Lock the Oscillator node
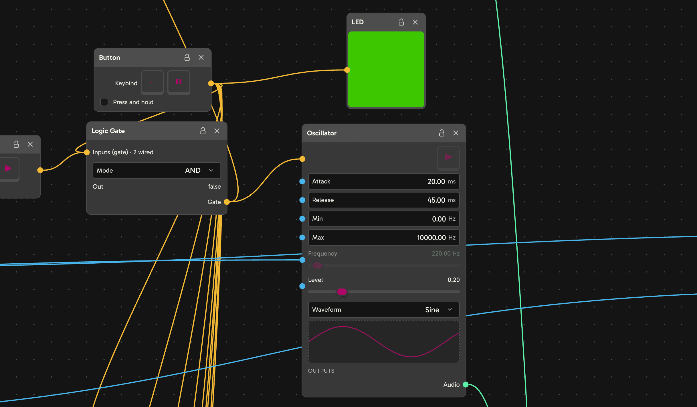This screenshot has width=697, height=407. click(x=441, y=133)
